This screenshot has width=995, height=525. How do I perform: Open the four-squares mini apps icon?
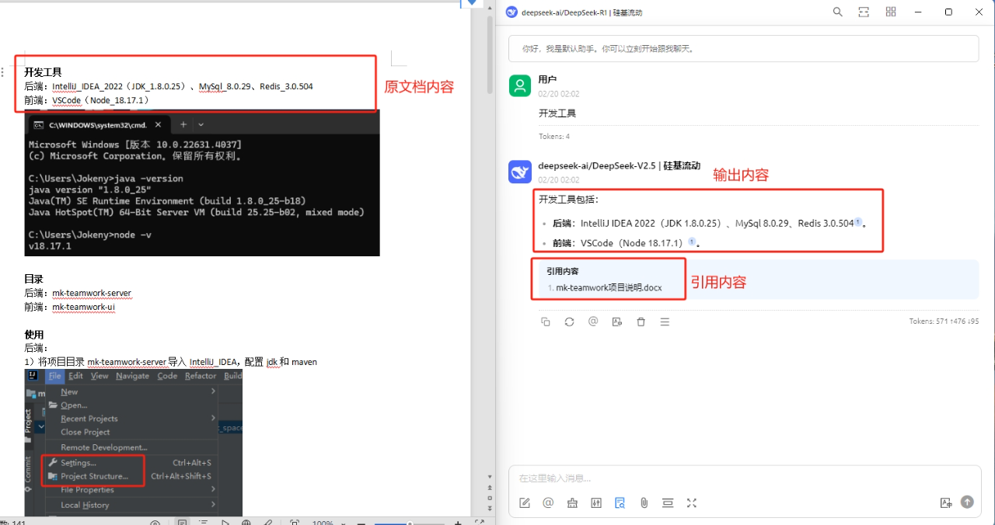[x=891, y=12]
